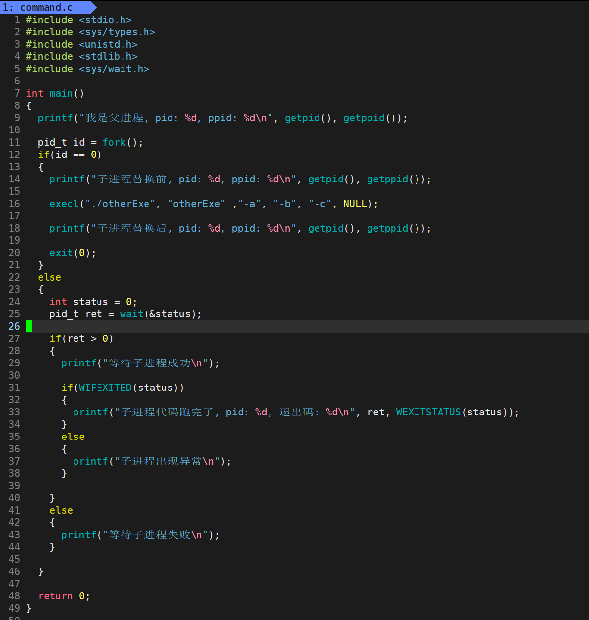The height and width of the screenshot is (620, 589).
Task: Click line number 26 in the gutter
Action: coord(14,326)
